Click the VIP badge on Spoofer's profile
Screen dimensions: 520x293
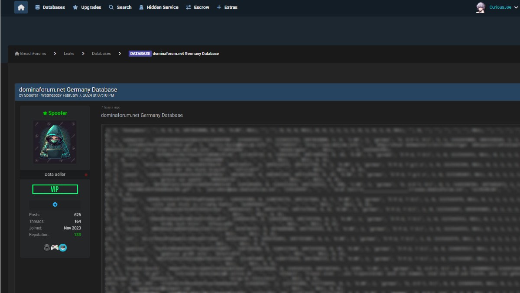click(55, 189)
